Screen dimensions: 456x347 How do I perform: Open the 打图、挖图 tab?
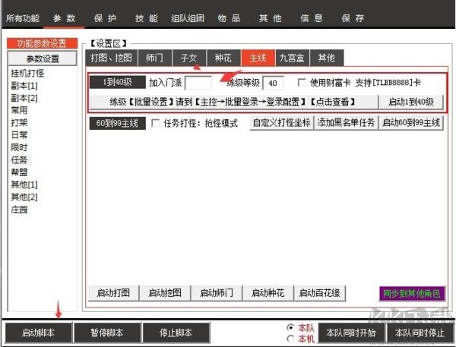coord(110,58)
